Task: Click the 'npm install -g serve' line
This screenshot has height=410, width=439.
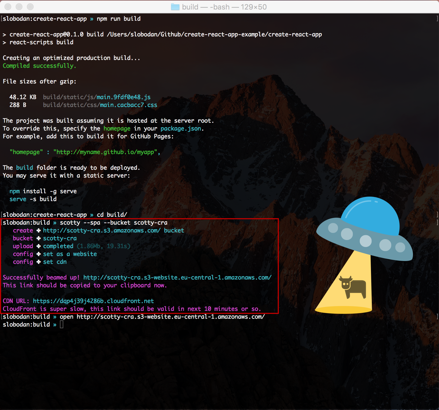Action: [43, 191]
